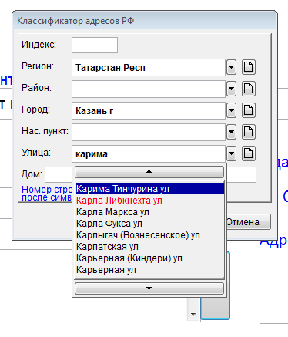This screenshot has height=337, width=288.
Task: Click the Улица field containing карима
Action: tap(149, 153)
